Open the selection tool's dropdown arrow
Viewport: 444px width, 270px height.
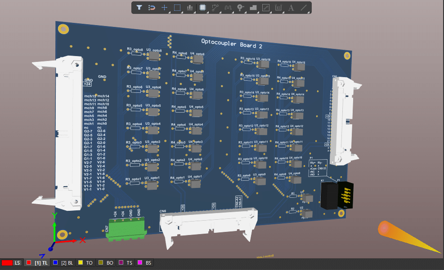(181, 13)
